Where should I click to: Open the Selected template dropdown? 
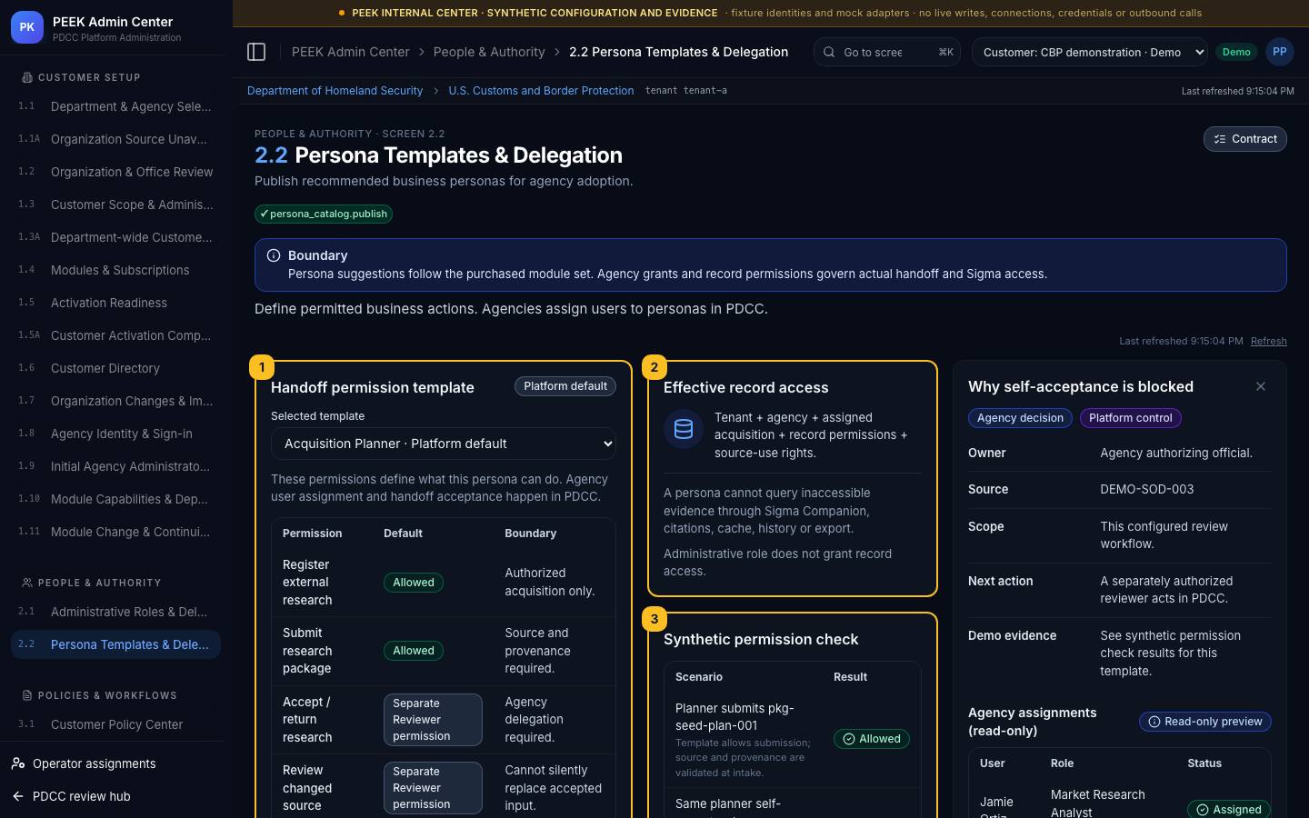tap(444, 444)
